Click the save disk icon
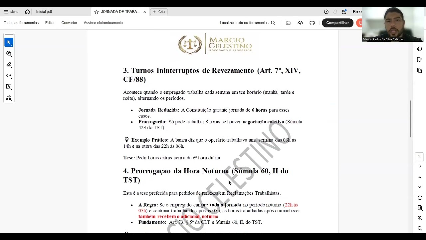This screenshot has height=240, width=426. pyautogui.click(x=288, y=23)
